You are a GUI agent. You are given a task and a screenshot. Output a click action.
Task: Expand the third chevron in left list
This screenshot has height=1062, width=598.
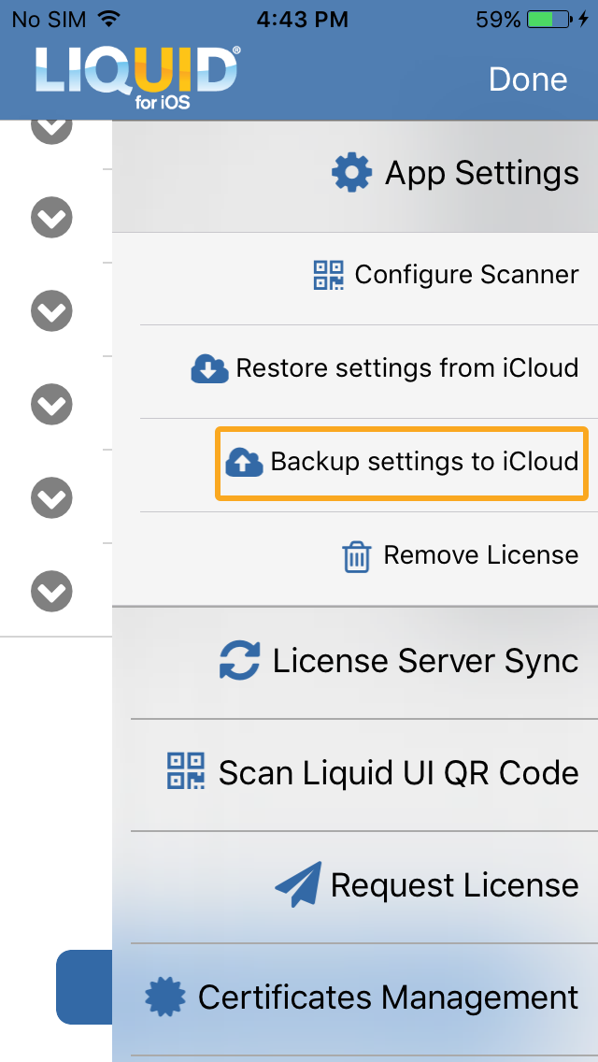(51, 311)
